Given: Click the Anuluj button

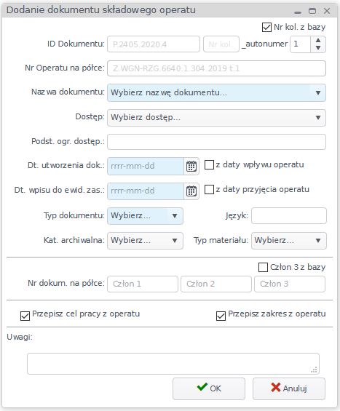Looking at the screenshot, I should [x=289, y=388].
